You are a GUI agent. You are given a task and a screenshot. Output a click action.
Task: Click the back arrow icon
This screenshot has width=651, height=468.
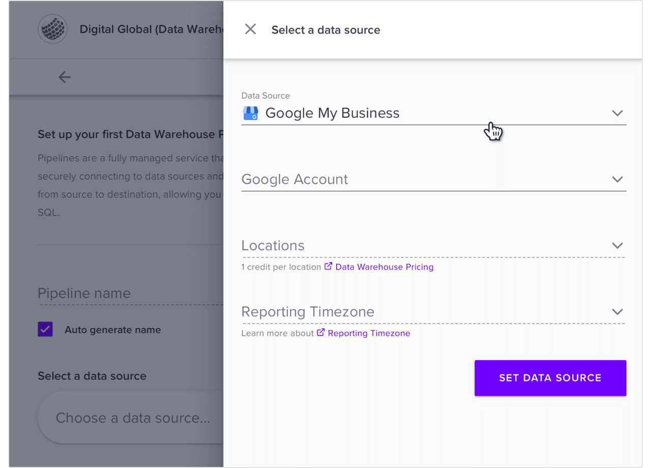65,77
